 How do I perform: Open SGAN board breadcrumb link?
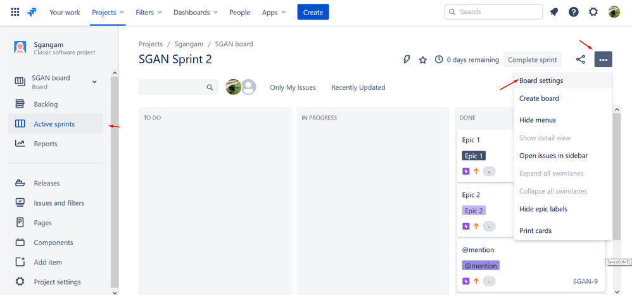pos(234,44)
